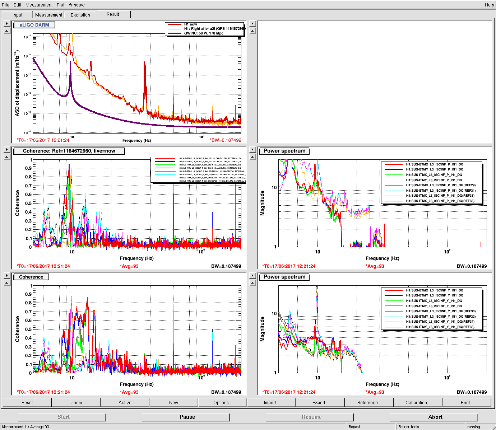Viewport: 496px width, 430px height.
Task: Click up-arrow button beside ISCINF_Y Power spectrum plot
Action: (x=252, y=283)
